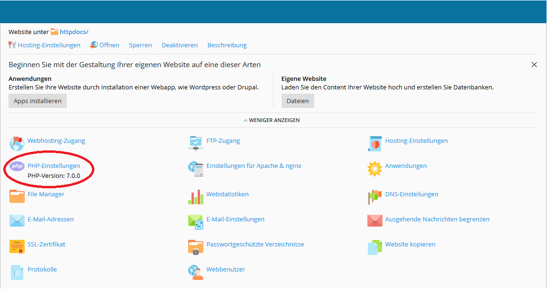
Task: Open Passwortgeschützte Verzeichnisse link
Action: tap(255, 245)
